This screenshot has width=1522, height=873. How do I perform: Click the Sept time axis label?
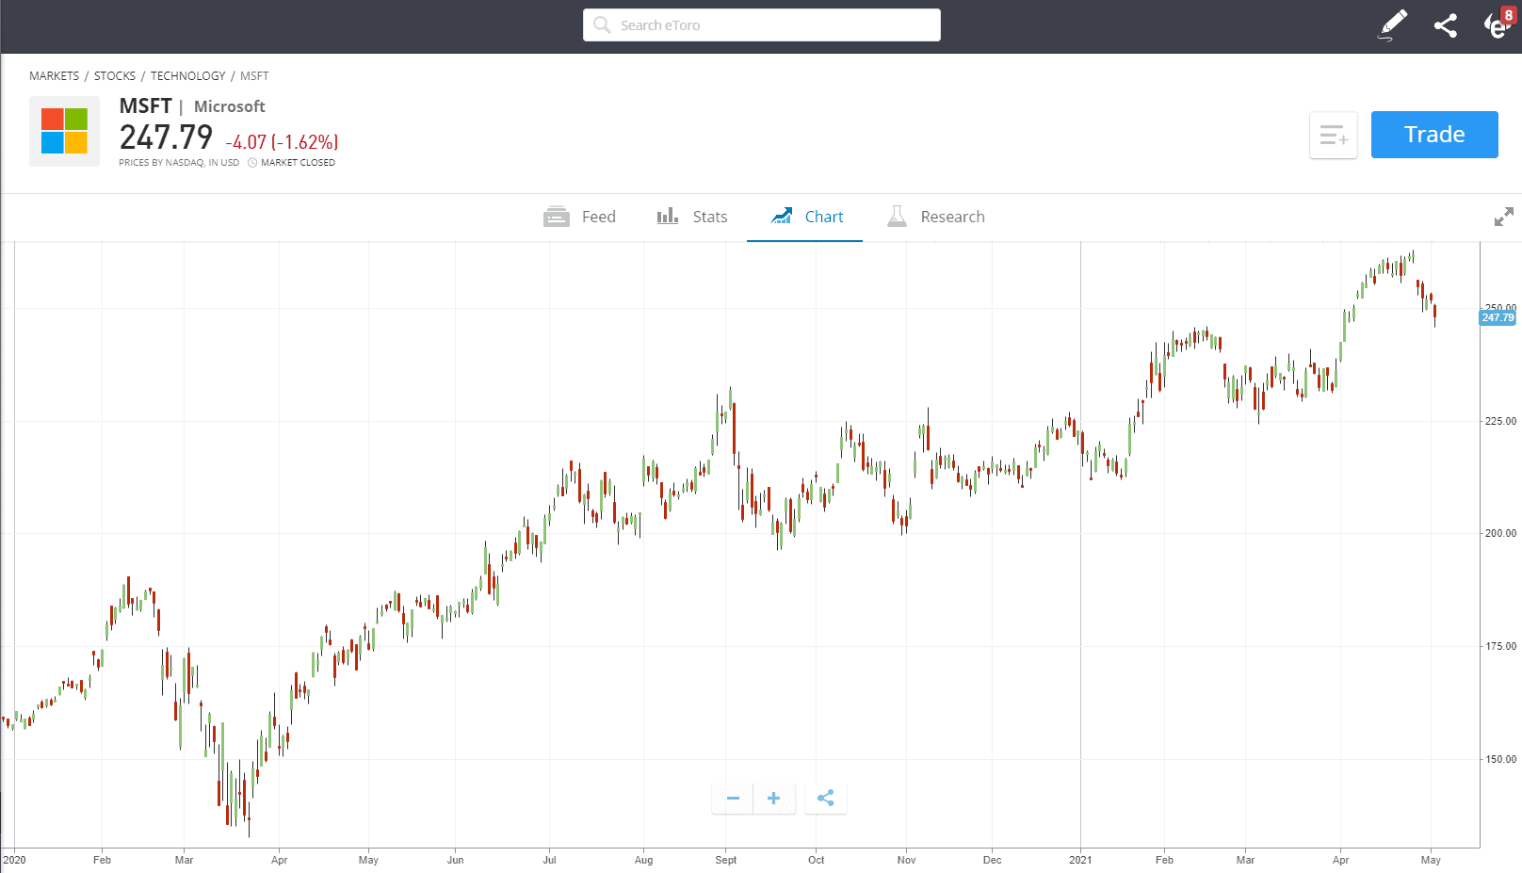pos(726,860)
